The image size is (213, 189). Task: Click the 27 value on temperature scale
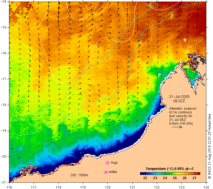click(194, 178)
